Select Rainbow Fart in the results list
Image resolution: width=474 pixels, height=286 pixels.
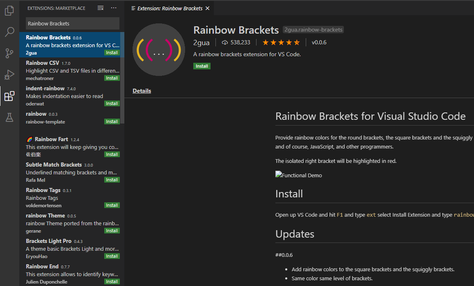pos(70,146)
